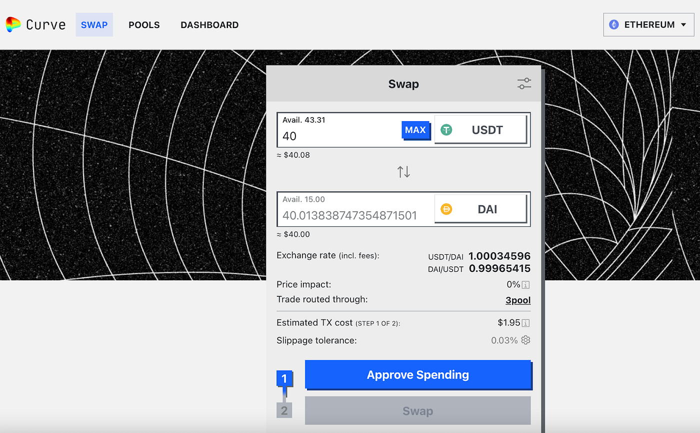
Task: Click the DAI token coin icon
Action: pyautogui.click(x=446, y=209)
